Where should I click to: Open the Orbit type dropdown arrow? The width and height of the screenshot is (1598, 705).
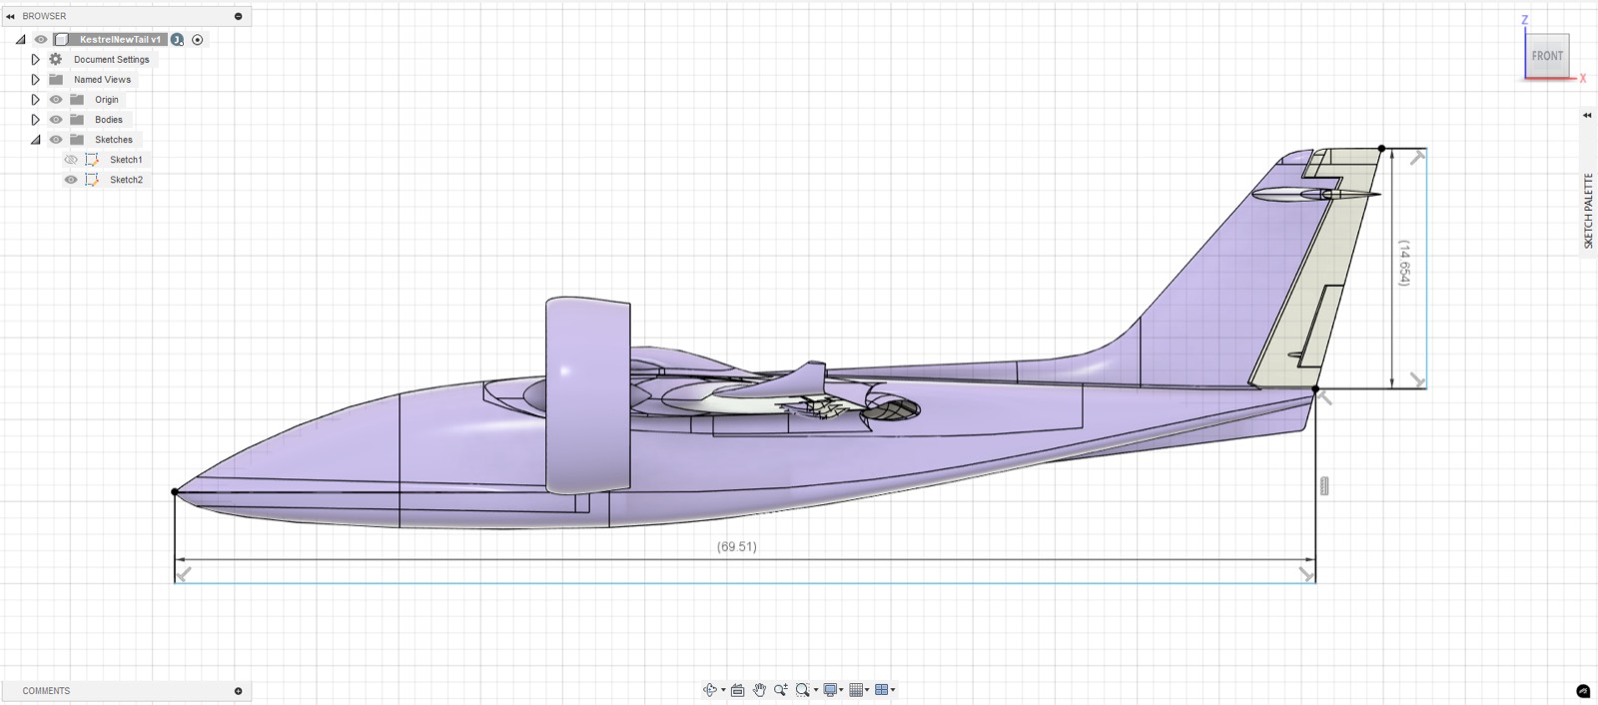tap(723, 690)
